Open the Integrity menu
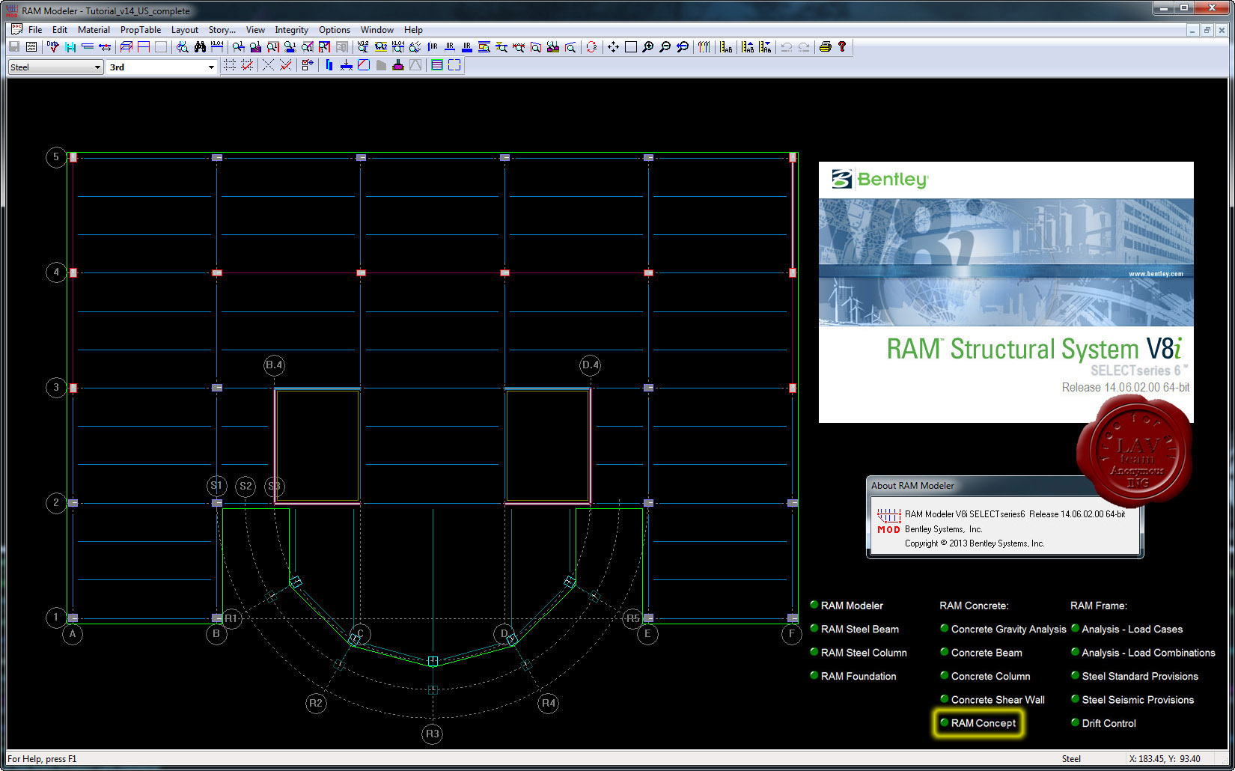 [291, 30]
